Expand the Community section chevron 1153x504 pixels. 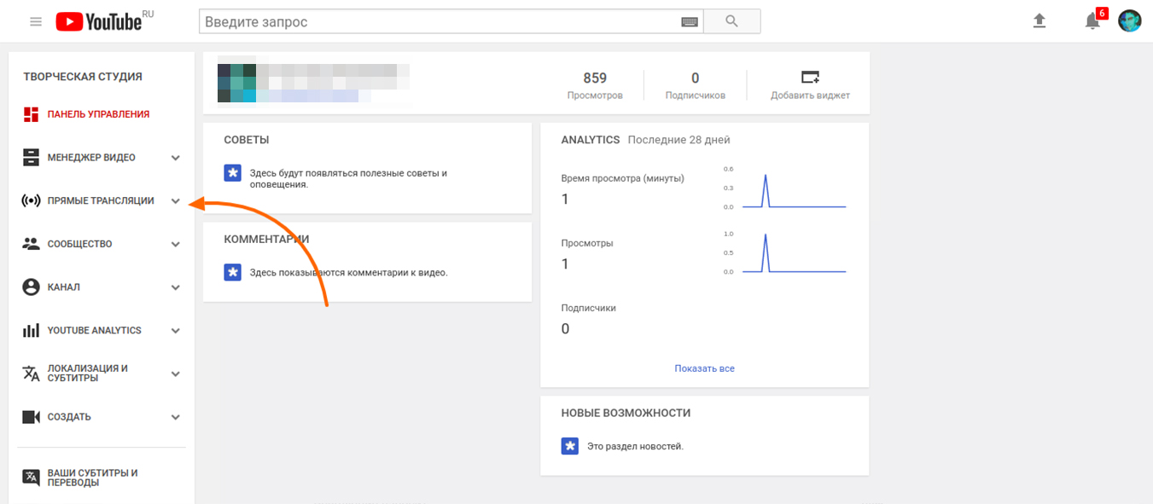click(176, 244)
